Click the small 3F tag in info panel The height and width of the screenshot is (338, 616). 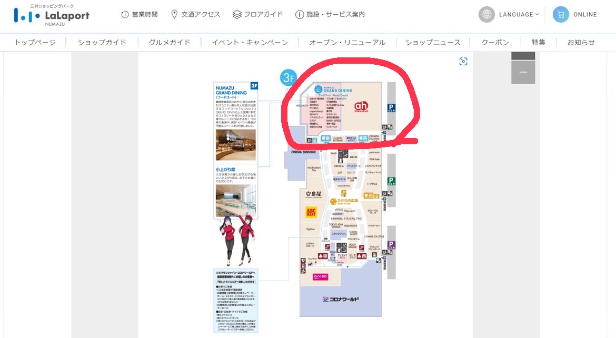point(254,85)
